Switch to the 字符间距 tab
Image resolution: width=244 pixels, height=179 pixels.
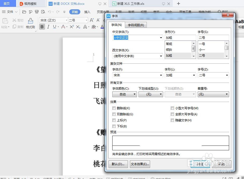tap(136, 25)
